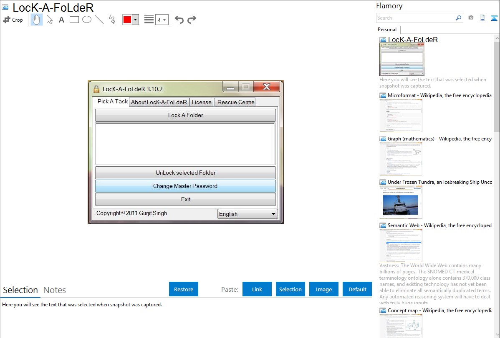Viewport: 500px width, 338px height.
Task: Click the sidebar vertical scrollbar thumb
Action: tap(497, 87)
